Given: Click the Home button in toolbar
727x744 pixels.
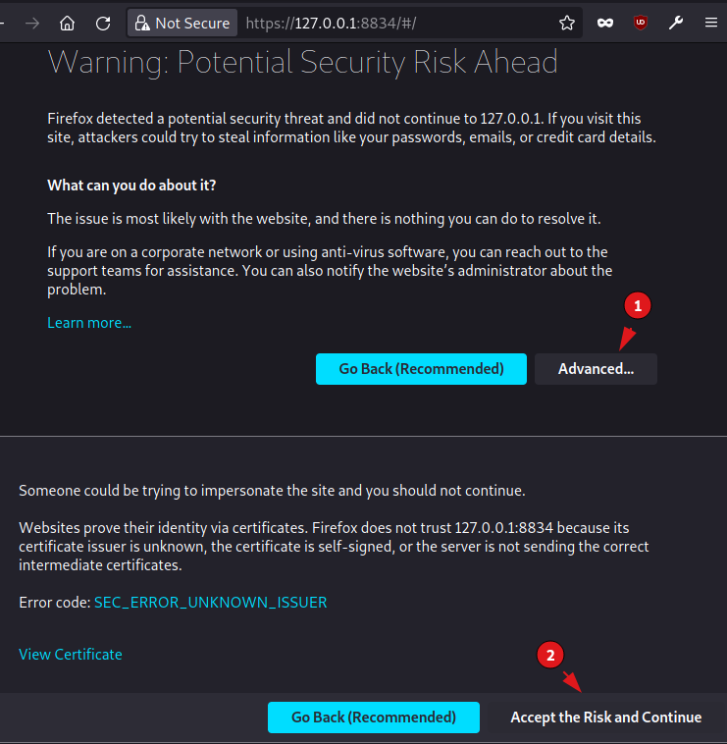Looking at the screenshot, I should [x=67, y=23].
